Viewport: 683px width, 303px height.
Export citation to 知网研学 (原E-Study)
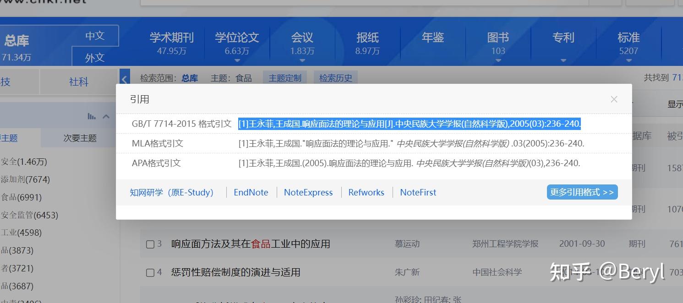coord(172,193)
